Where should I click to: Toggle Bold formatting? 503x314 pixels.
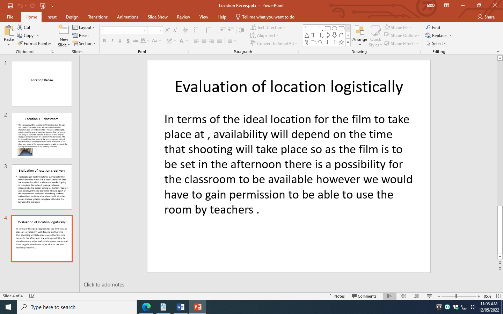coord(104,41)
